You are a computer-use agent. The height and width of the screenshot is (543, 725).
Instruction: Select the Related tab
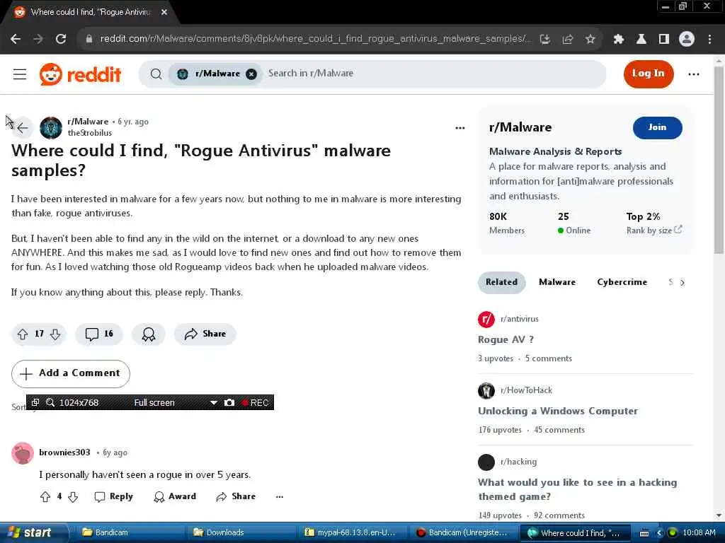502,282
